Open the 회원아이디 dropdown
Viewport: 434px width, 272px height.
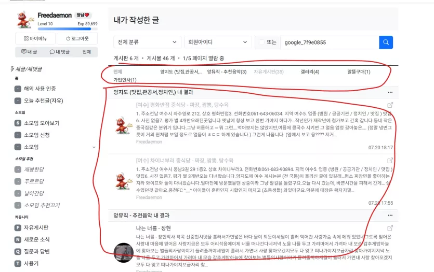(218, 42)
